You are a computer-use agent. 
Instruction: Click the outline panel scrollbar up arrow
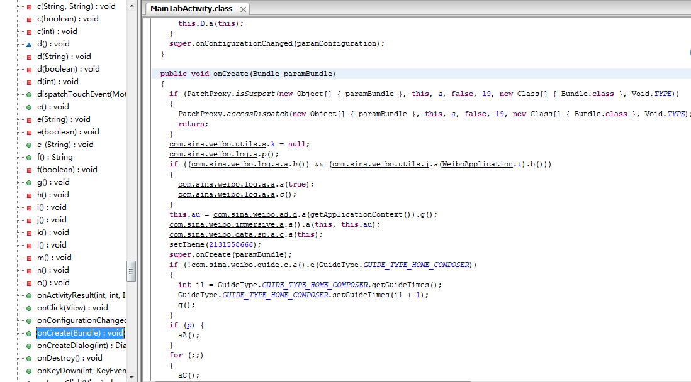(x=132, y=6)
